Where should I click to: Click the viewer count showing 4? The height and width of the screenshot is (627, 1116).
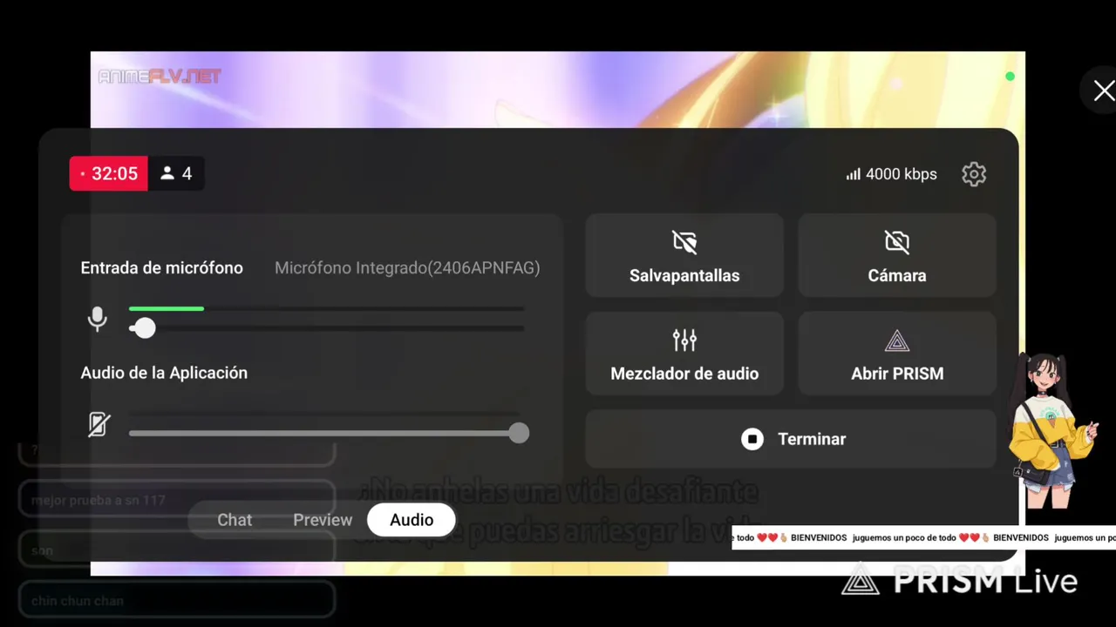pyautogui.click(x=176, y=173)
